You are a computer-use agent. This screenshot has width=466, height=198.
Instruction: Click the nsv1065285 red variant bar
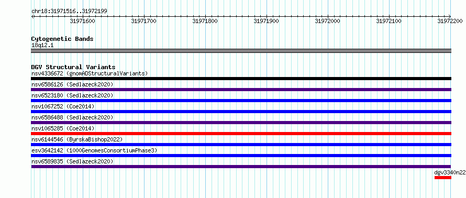[x=241, y=134]
